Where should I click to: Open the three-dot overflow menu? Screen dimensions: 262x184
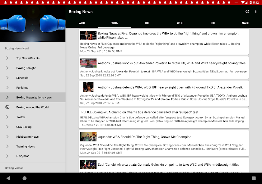pyautogui.click(x=256, y=11)
